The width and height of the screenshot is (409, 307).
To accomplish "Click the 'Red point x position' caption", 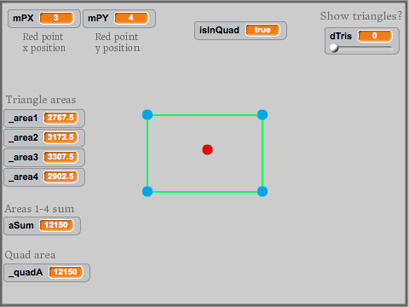I will (x=44, y=43).
